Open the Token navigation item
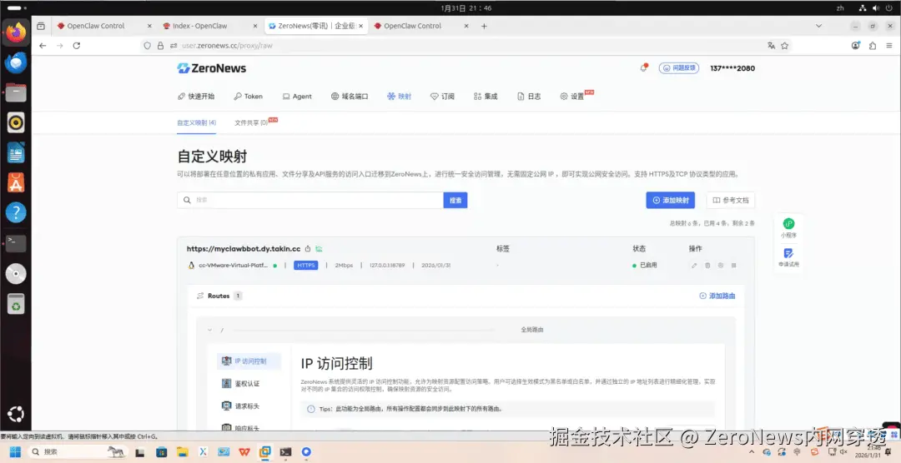901x463 pixels. point(249,97)
